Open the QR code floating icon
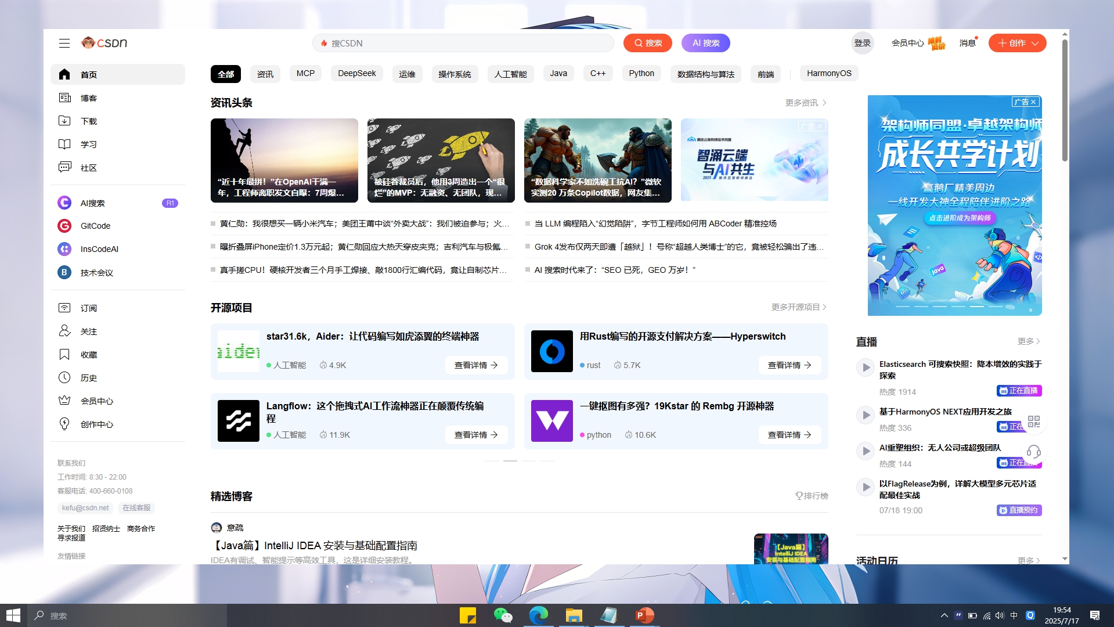Viewport: 1114px width, 627px height. [x=1034, y=421]
